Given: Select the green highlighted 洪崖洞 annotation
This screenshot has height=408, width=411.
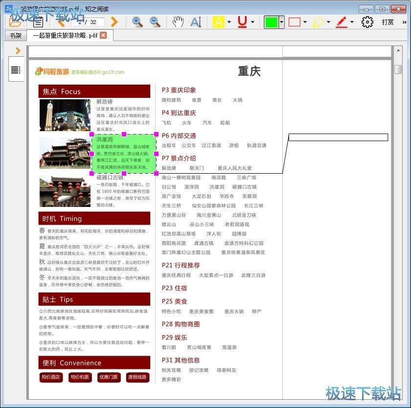Looking at the screenshot, I should [124, 154].
